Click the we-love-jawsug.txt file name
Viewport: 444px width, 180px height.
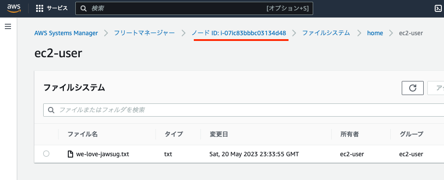[103, 154]
